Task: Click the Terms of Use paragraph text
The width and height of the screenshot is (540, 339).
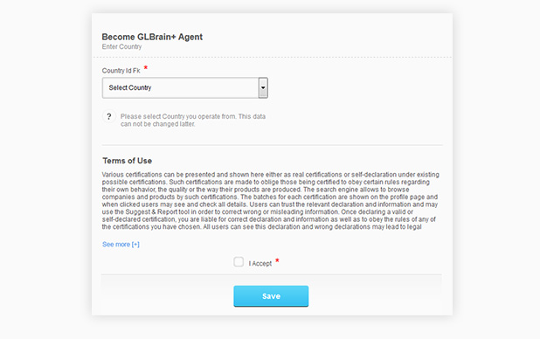Action: [x=270, y=200]
